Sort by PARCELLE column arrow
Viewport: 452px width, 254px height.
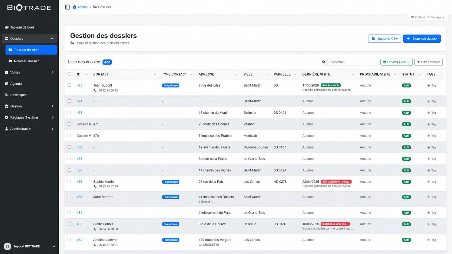(x=295, y=74)
